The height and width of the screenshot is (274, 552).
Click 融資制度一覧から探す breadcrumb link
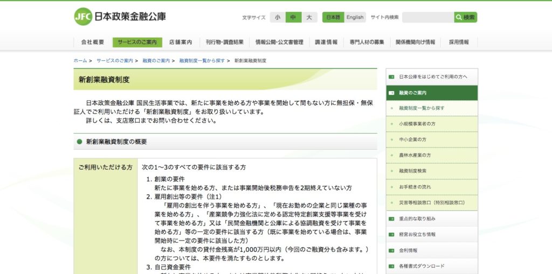[202, 60]
